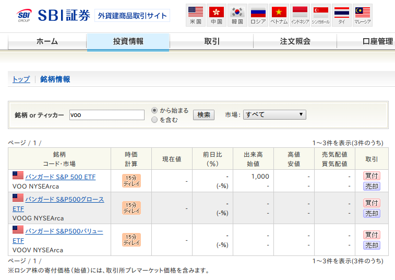
Task: Click the VOOG NYSEArca ticker text
Action: [x=38, y=218]
